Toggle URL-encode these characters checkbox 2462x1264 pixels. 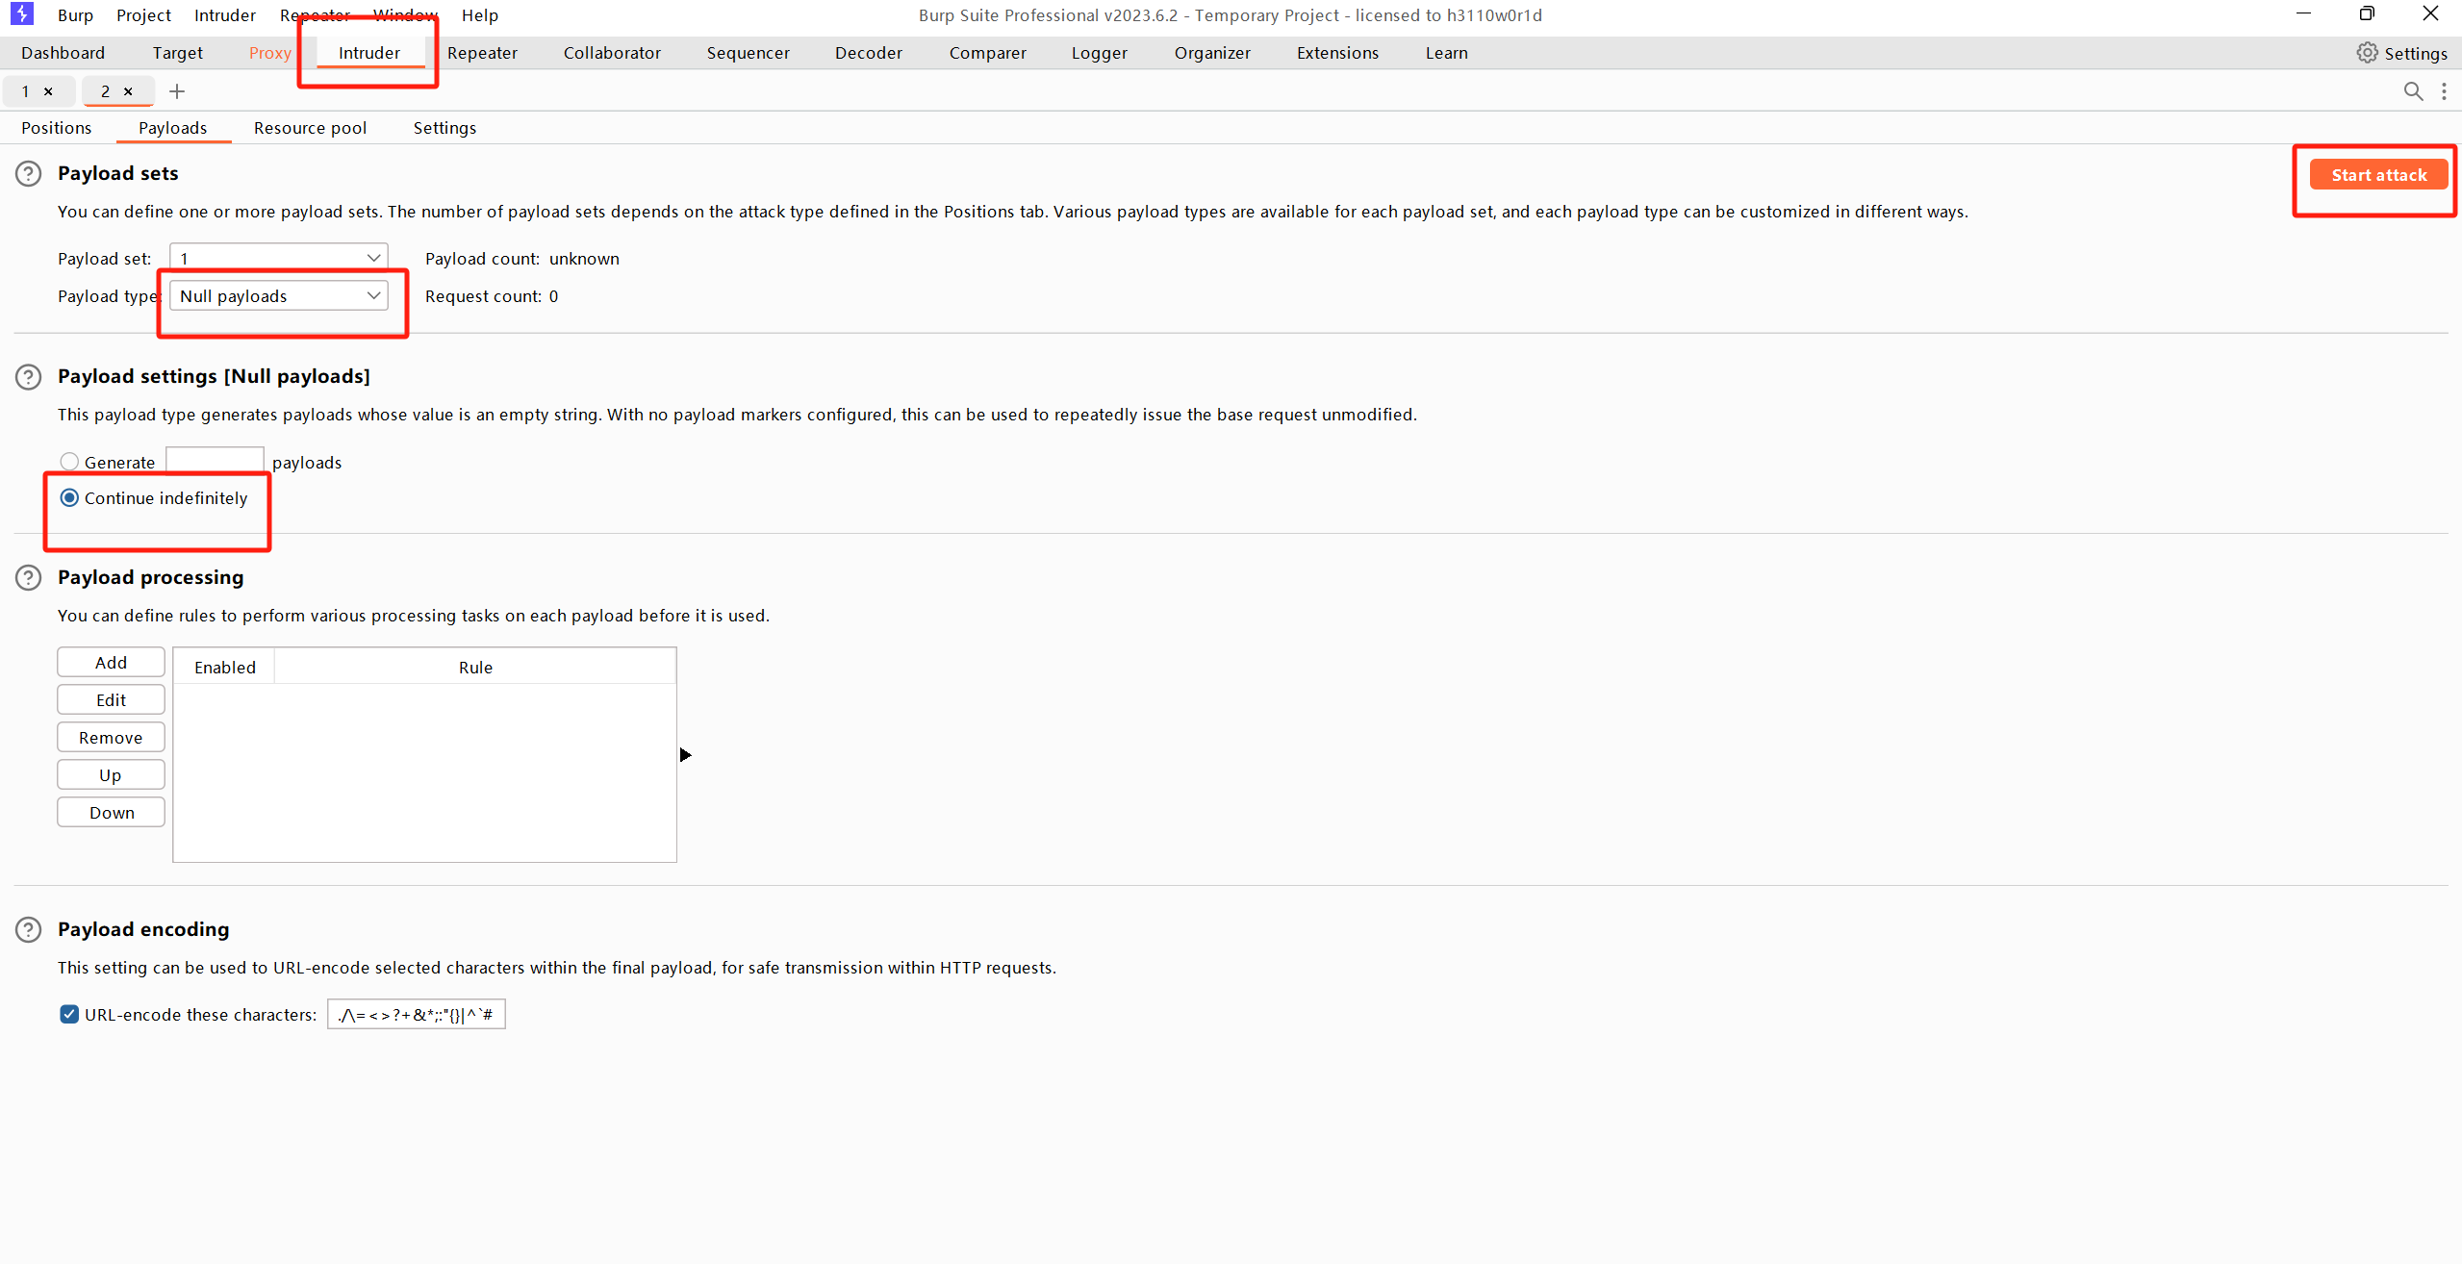point(69,1015)
